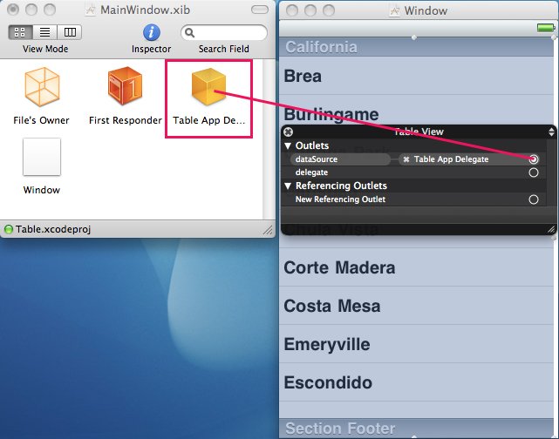Select the Corte Madera table row

tap(416, 267)
